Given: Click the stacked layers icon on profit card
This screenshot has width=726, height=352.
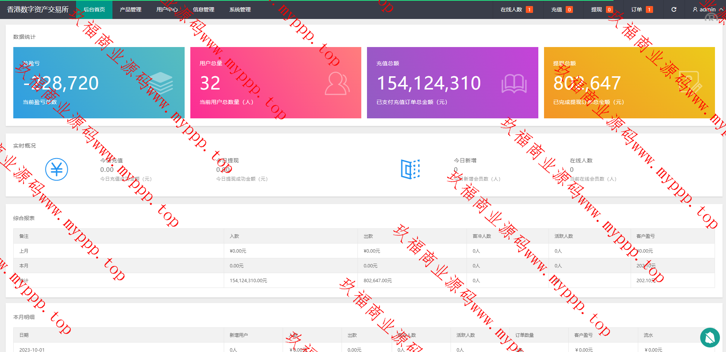Looking at the screenshot, I should [160, 83].
